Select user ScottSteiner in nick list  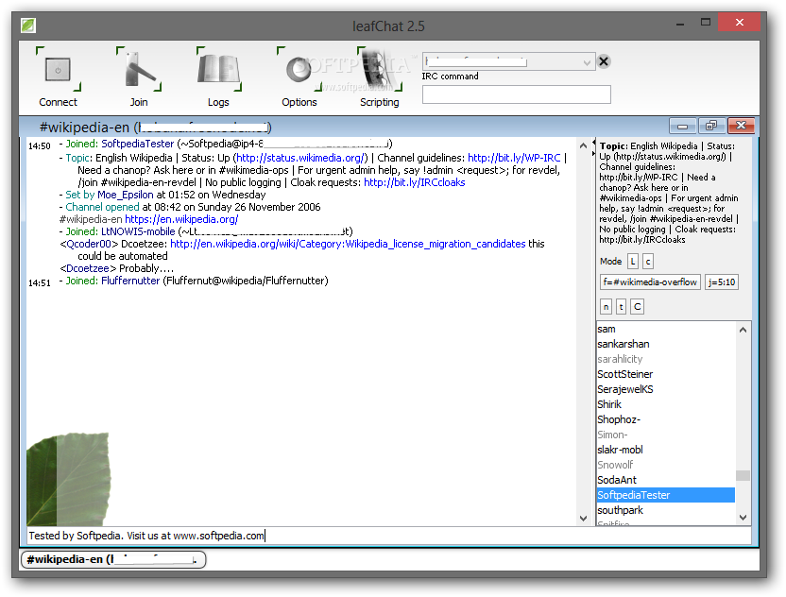point(666,374)
